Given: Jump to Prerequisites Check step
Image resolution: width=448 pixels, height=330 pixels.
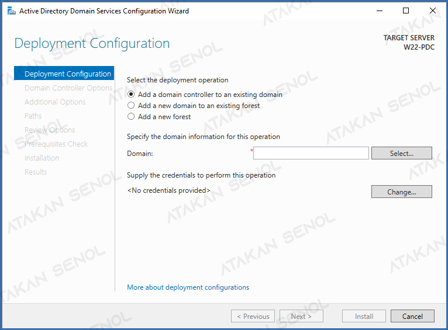Looking at the screenshot, I should [x=56, y=144].
